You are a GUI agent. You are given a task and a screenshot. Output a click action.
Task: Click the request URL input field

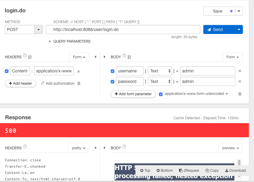tap(123, 29)
